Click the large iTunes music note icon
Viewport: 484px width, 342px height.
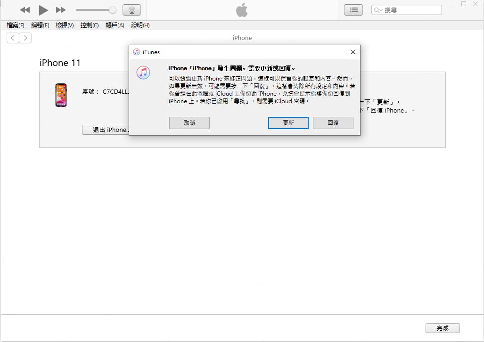[143, 73]
